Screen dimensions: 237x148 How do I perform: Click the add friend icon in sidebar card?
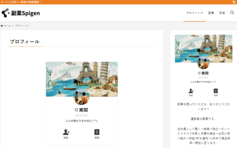point(191,91)
